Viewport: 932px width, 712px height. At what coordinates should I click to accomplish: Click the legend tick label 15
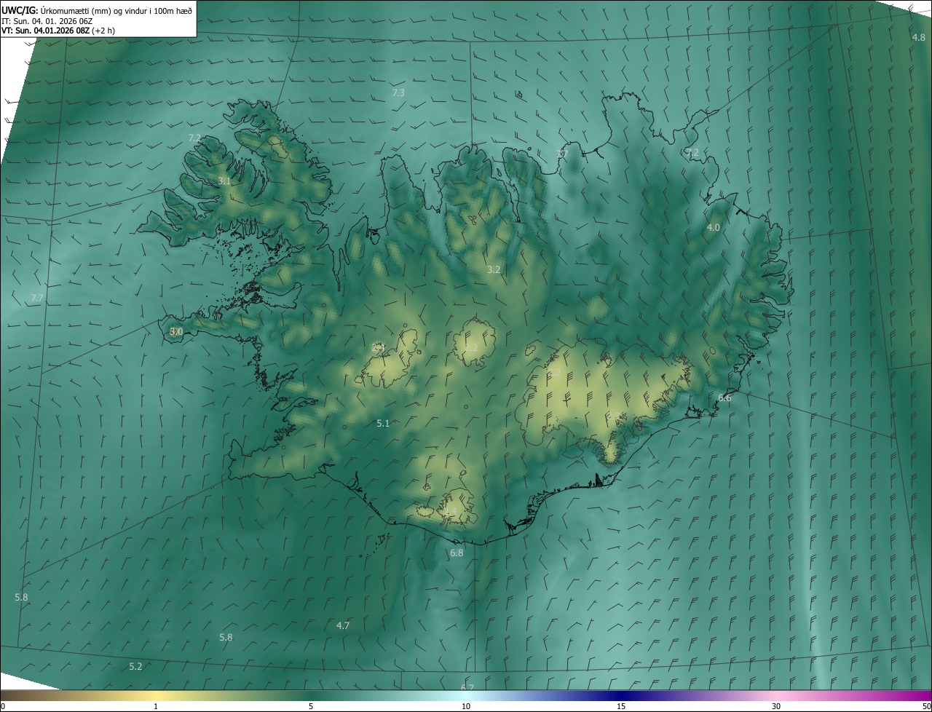621,706
